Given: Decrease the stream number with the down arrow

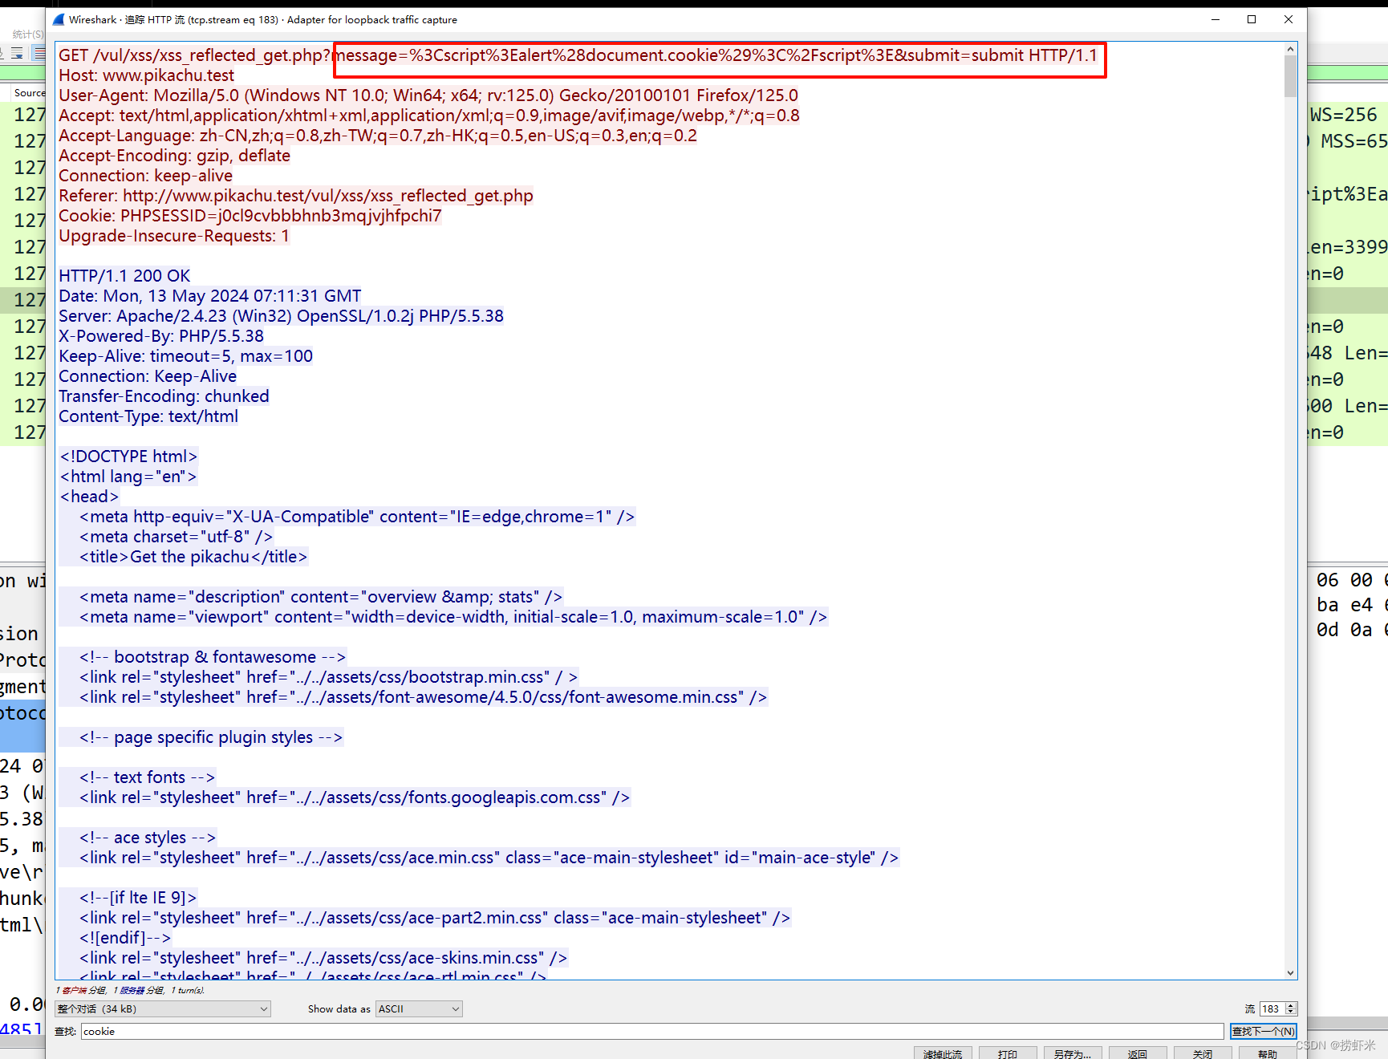Looking at the screenshot, I should pyautogui.click(x=1291, y=1012).
